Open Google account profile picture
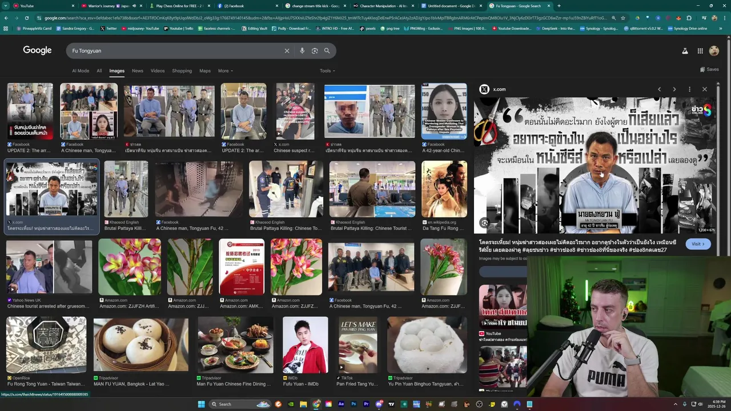This screenshot has width=731, height=411. click(714, 51)
